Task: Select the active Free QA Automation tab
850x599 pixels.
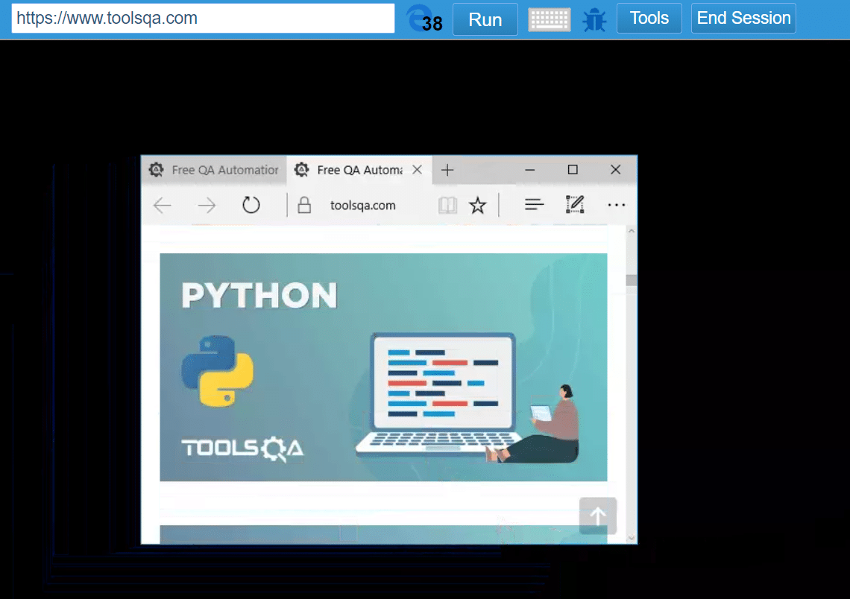Action: coord(350,170)
